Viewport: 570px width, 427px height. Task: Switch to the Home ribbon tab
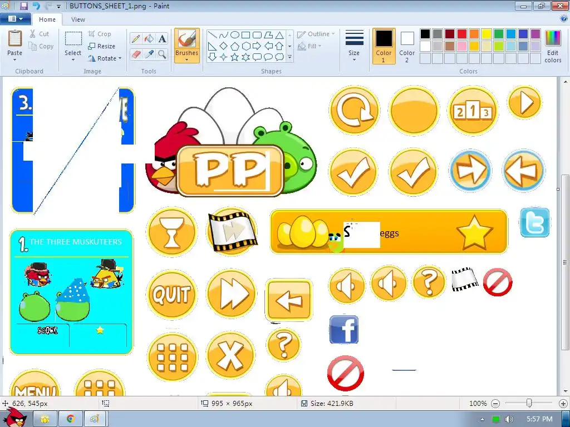[x=47, y=19]
